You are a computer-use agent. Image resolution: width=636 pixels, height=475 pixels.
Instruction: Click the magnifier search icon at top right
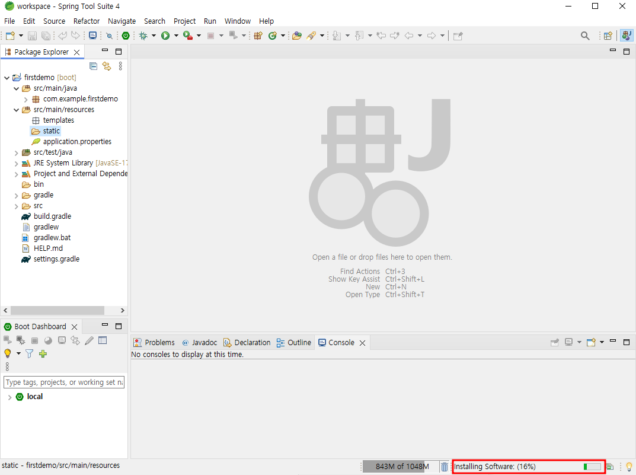click(585, 36)
